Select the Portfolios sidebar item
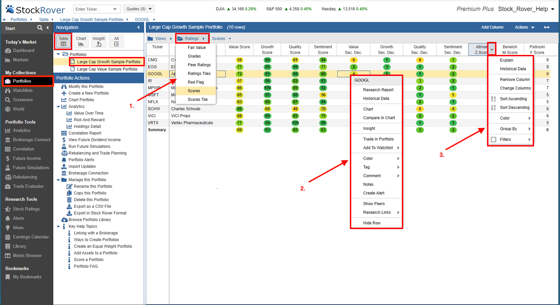This screenshot has height=305, width=560. pyautogui.click(x=28, y=81)
